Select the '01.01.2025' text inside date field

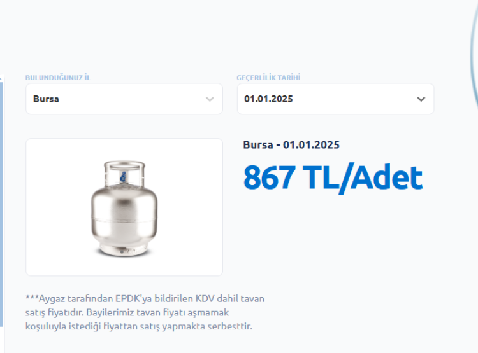click(268, 99)
